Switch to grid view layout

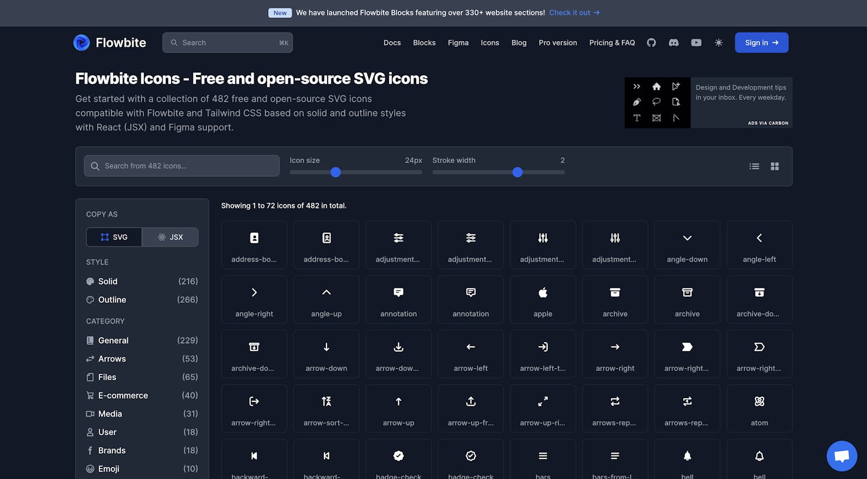pos(775,166)
